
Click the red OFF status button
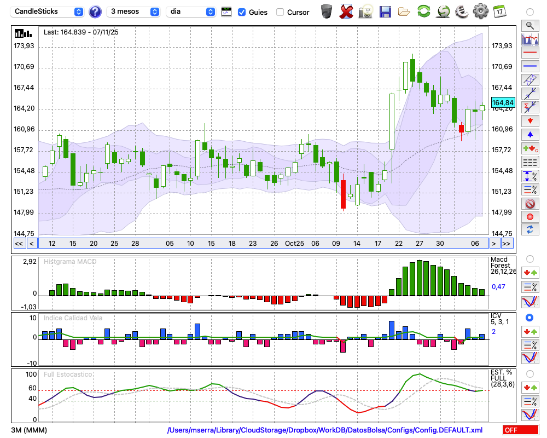pos(520,430)
